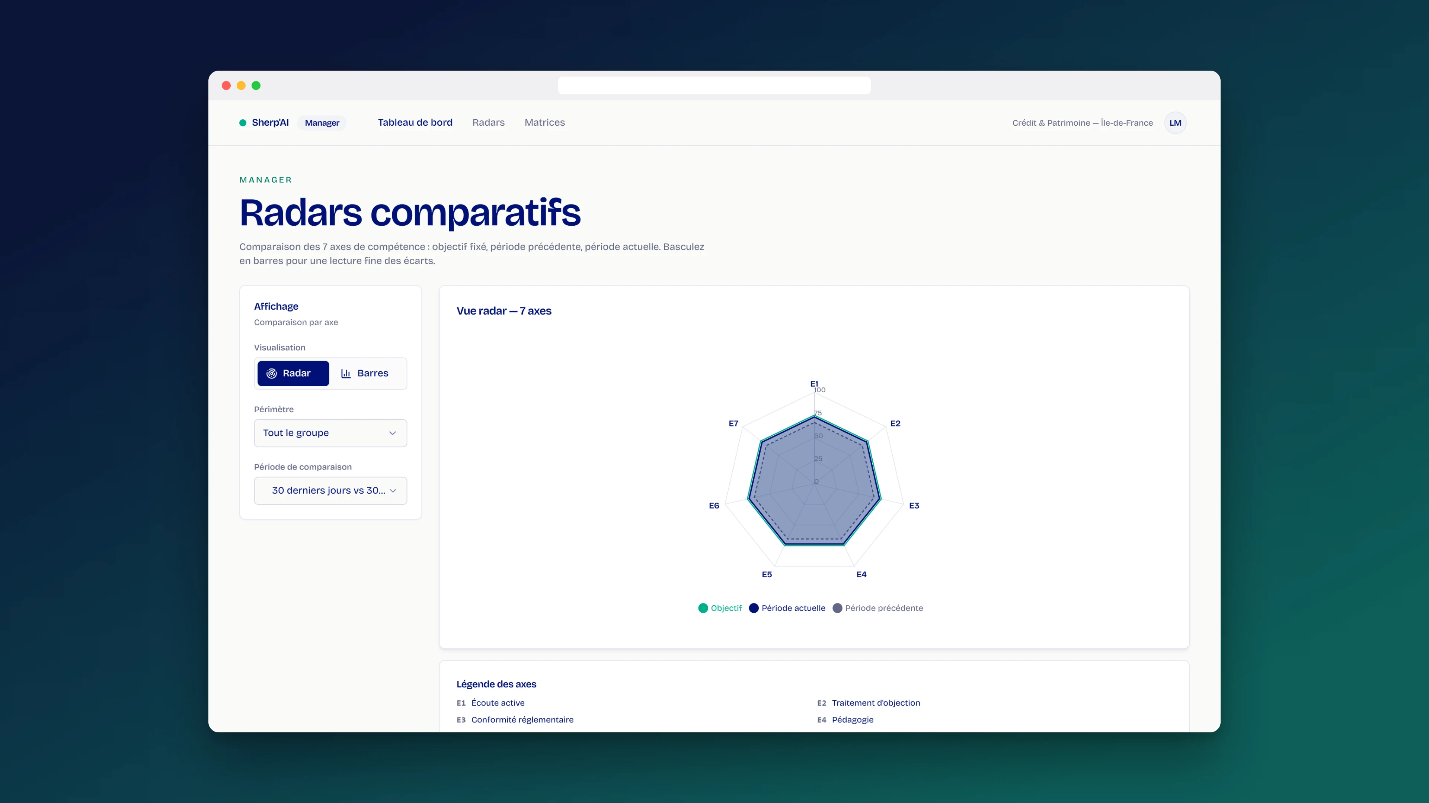1429x803 pixels.
Task: Open the Périmètre dropdown Tout le groupe
Action: pyautogui.click(x=330, y=433)
